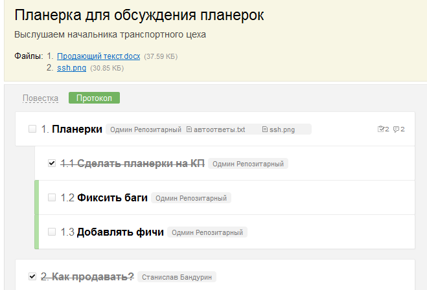Open ssh.png link in the Файлы list
Screen dimensions: 427x290
[x=71, y=68]
